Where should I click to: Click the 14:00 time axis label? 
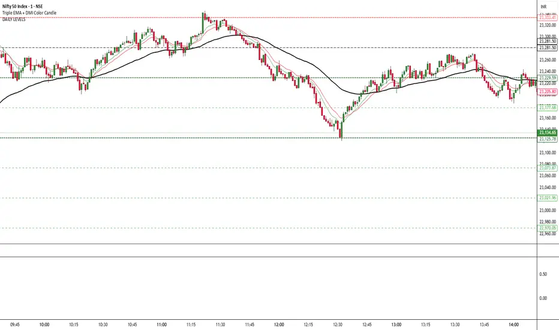(514, 325)
